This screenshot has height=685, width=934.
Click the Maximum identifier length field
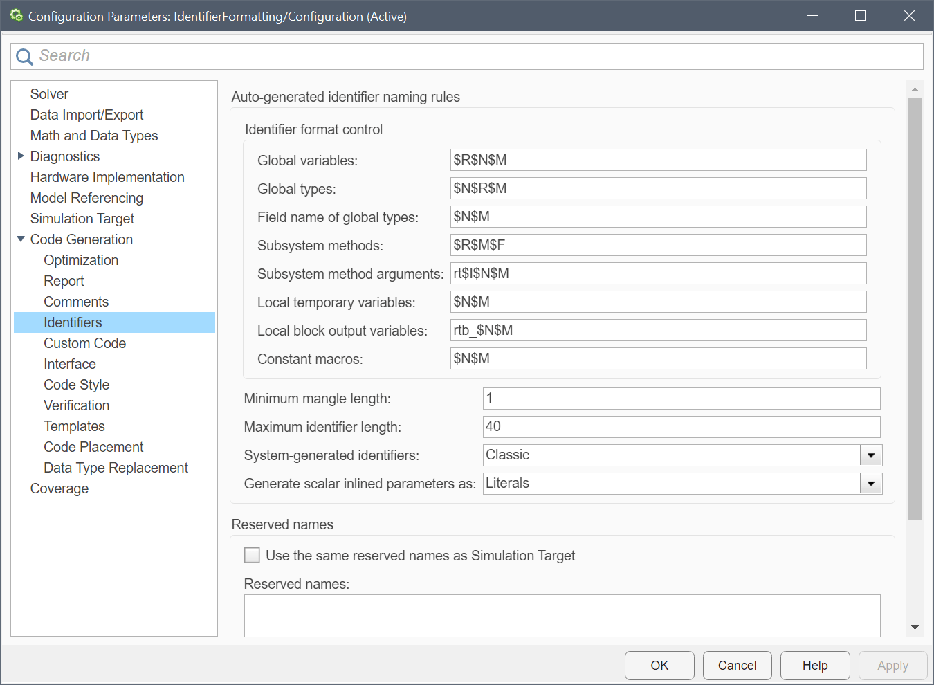681,427
